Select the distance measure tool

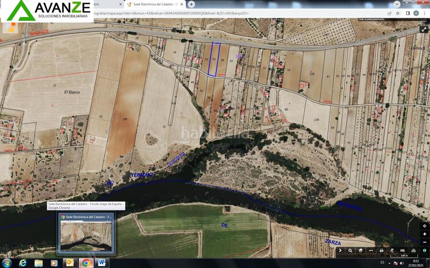371,250
